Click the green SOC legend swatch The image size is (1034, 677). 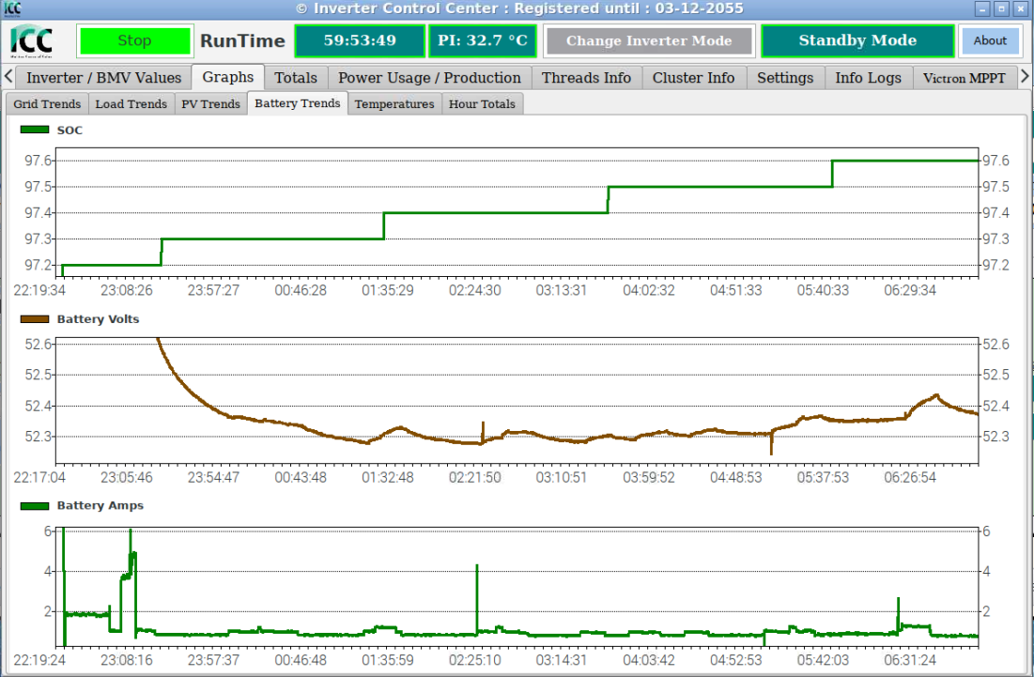[x=35, y=131]
